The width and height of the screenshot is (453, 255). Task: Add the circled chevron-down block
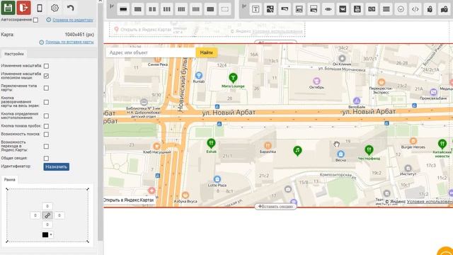[x=401, y=9]
